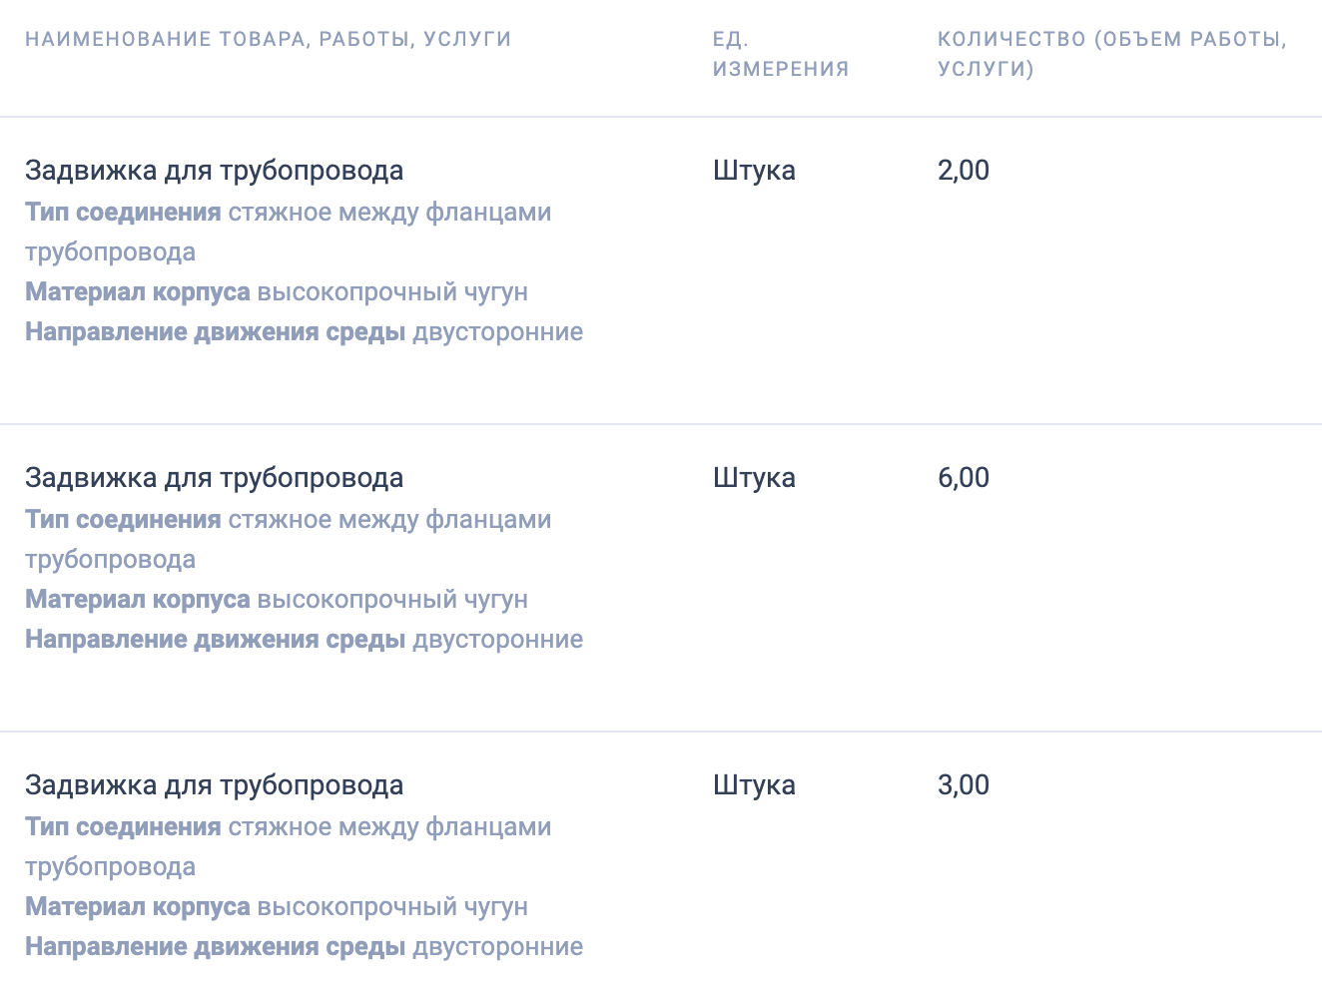Click the quantity value 3,00

tap(963, 785)
